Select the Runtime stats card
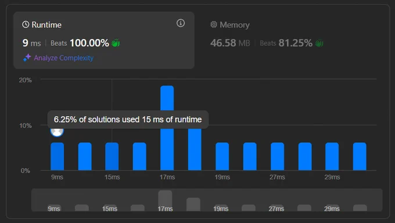 click(104, 40)
